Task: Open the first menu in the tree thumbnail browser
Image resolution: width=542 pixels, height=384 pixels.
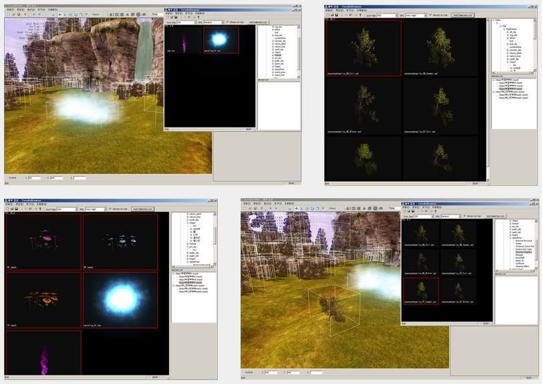Action: 329,11
